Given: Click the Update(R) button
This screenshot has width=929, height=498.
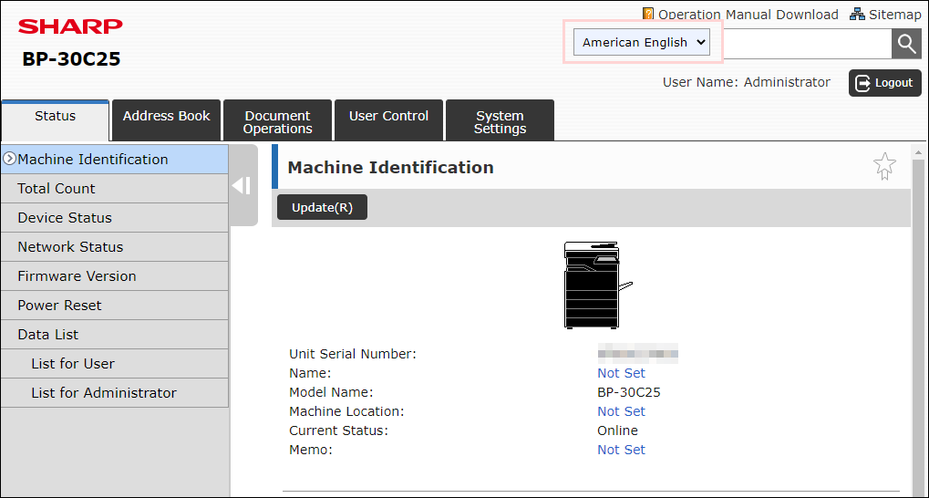Looking at the screenshot, I should pos(323,208).
